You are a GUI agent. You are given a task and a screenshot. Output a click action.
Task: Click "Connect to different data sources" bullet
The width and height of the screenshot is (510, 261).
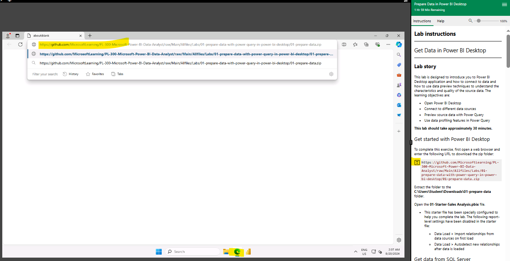pos(450,109)
